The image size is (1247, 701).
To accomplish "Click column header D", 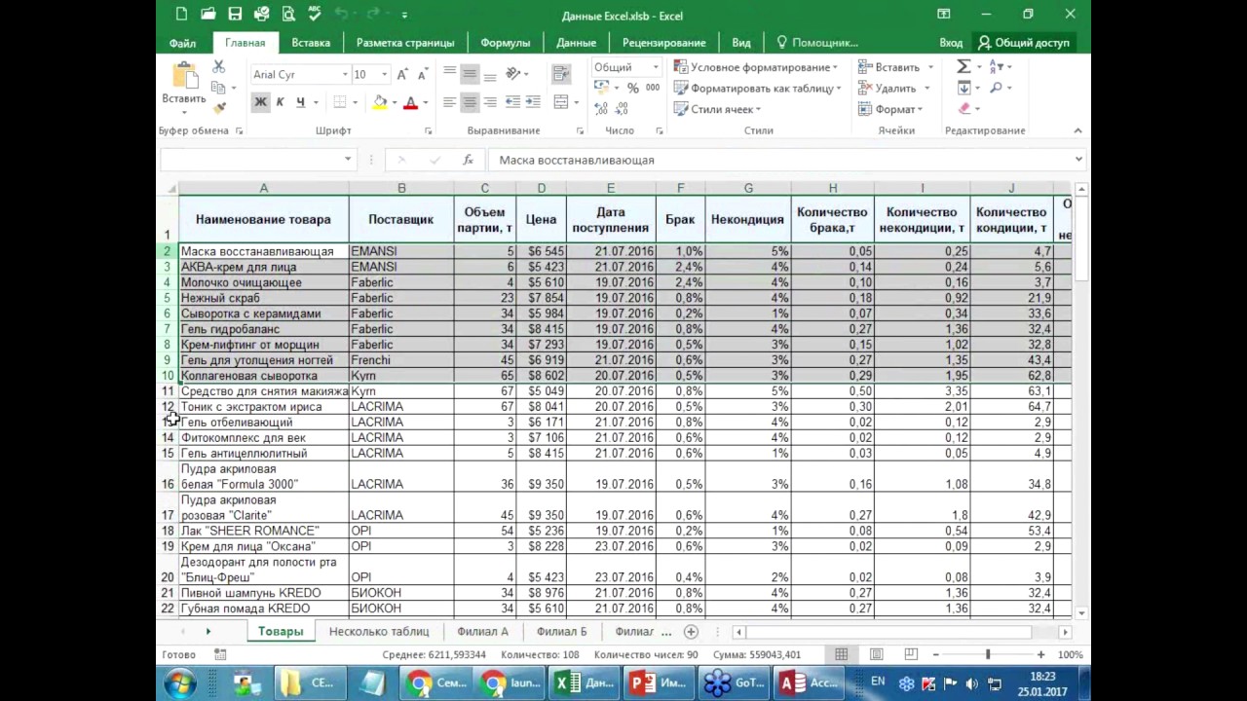I will (x=542, y=188).
